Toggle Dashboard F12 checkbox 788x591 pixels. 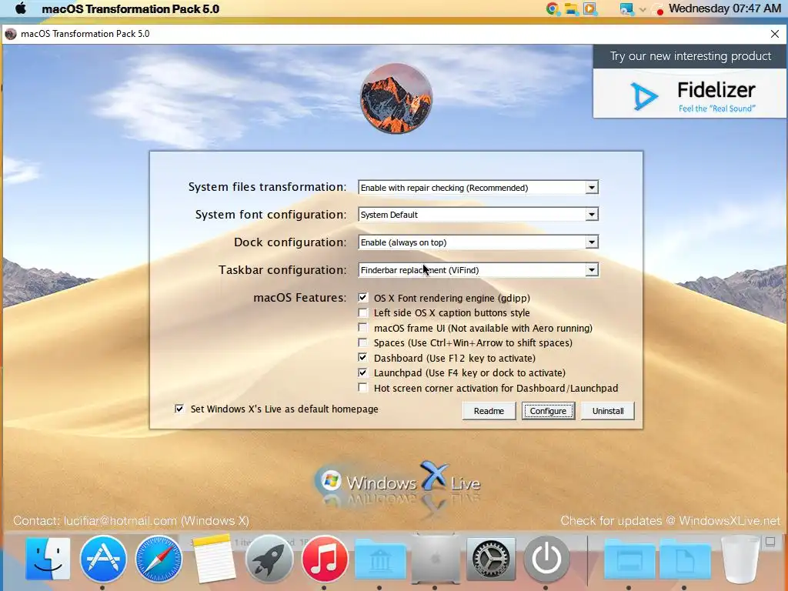tap(362, 358)
